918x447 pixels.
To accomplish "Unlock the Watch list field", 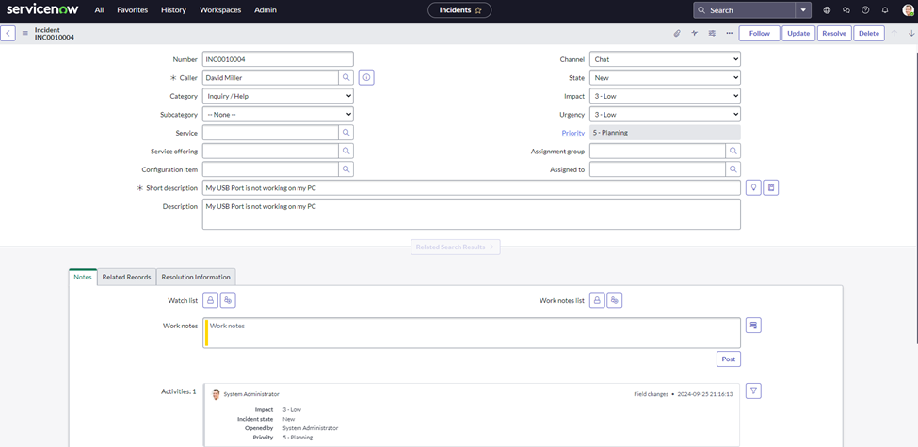I will click(x=210, y=300).
